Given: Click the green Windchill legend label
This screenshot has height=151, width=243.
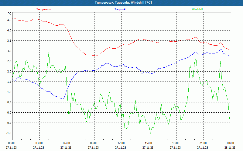Looking at the screenshot, I should pyautogui.click(x=197, y=9).
